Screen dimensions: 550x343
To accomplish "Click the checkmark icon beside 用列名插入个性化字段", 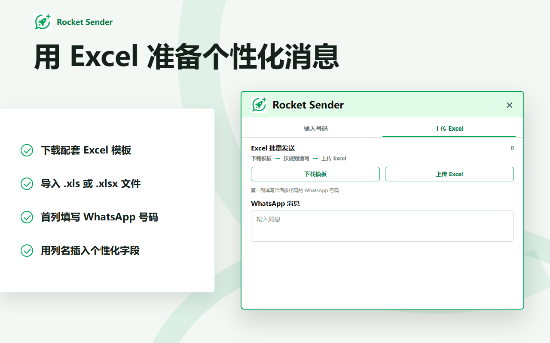I will [x=27, y=251].
